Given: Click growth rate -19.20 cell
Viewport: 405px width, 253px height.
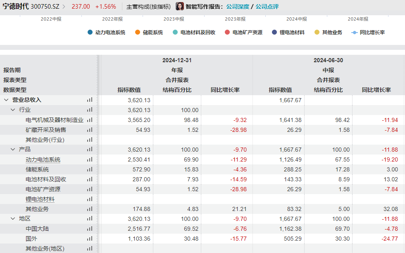Looking at the screenshot, I should pyautogui.click(x=390, y=160).
